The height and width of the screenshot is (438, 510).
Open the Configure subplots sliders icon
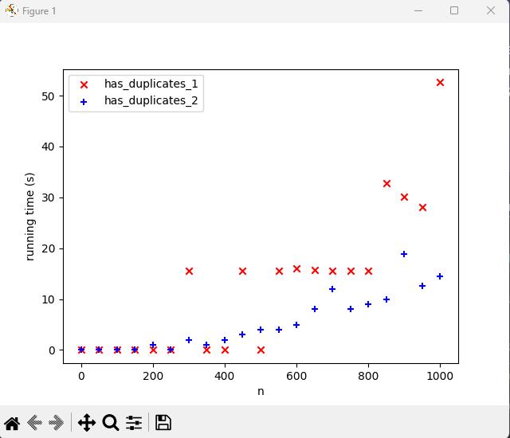tap(134, 423)
